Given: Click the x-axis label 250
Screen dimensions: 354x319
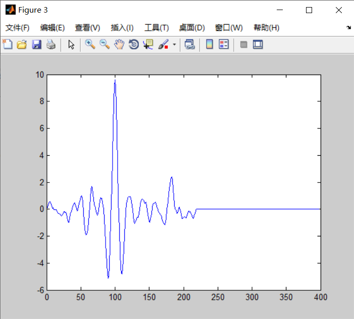Looking at the screenshot, I should click(218, 297).
